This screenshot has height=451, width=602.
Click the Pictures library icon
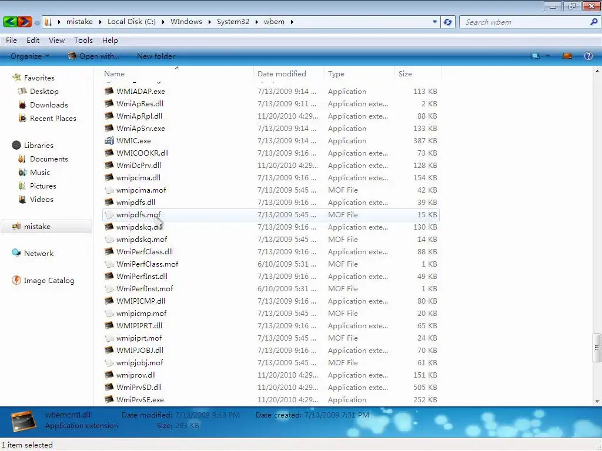22,186
